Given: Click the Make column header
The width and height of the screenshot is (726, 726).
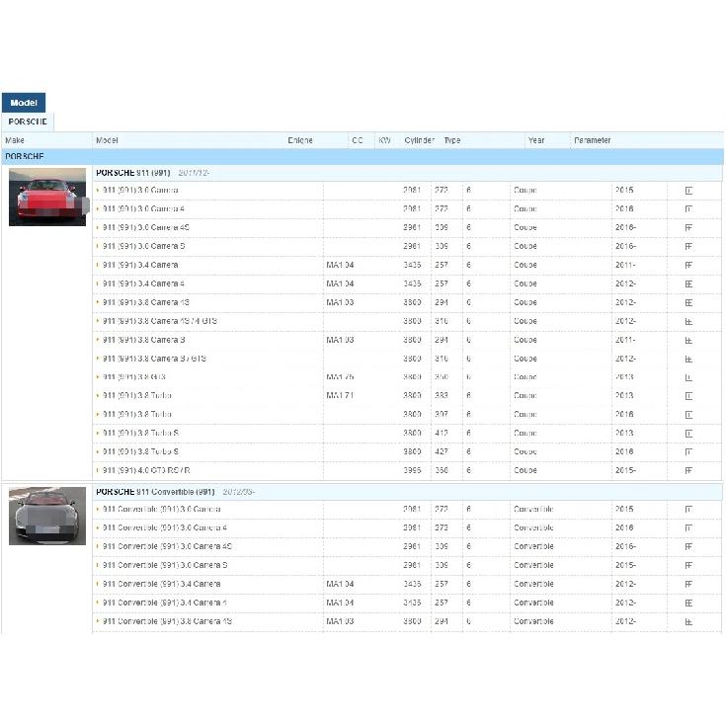Looking at the screenshot, I should click(15, 140).
